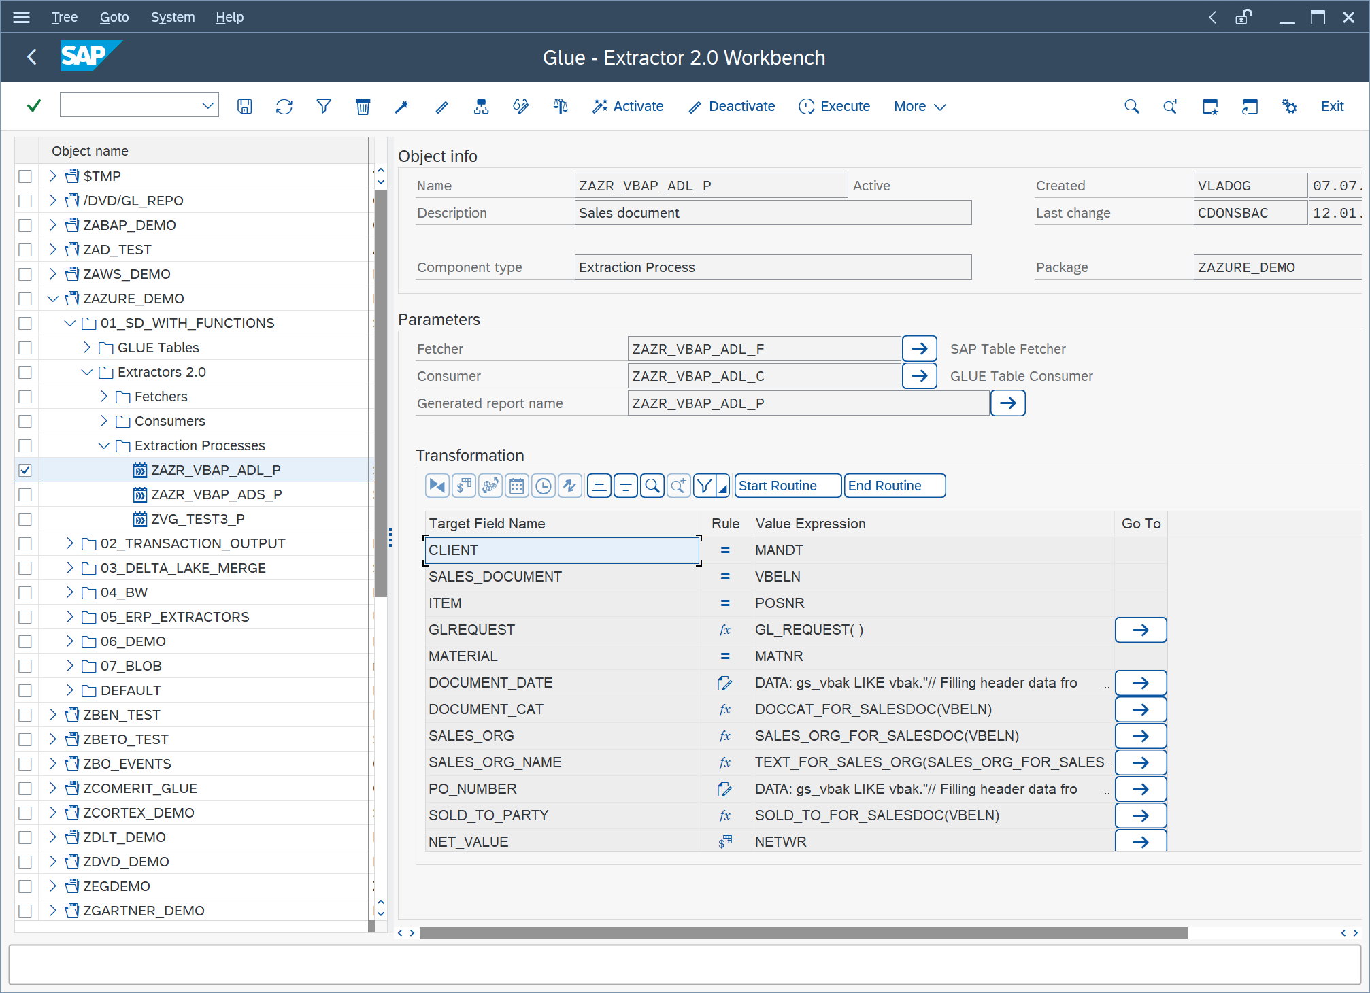This screenshot has width=1370, height=993.
Task: Click Go To arrow for GLREQUEST row
Action: click(x=1141, y=630)
